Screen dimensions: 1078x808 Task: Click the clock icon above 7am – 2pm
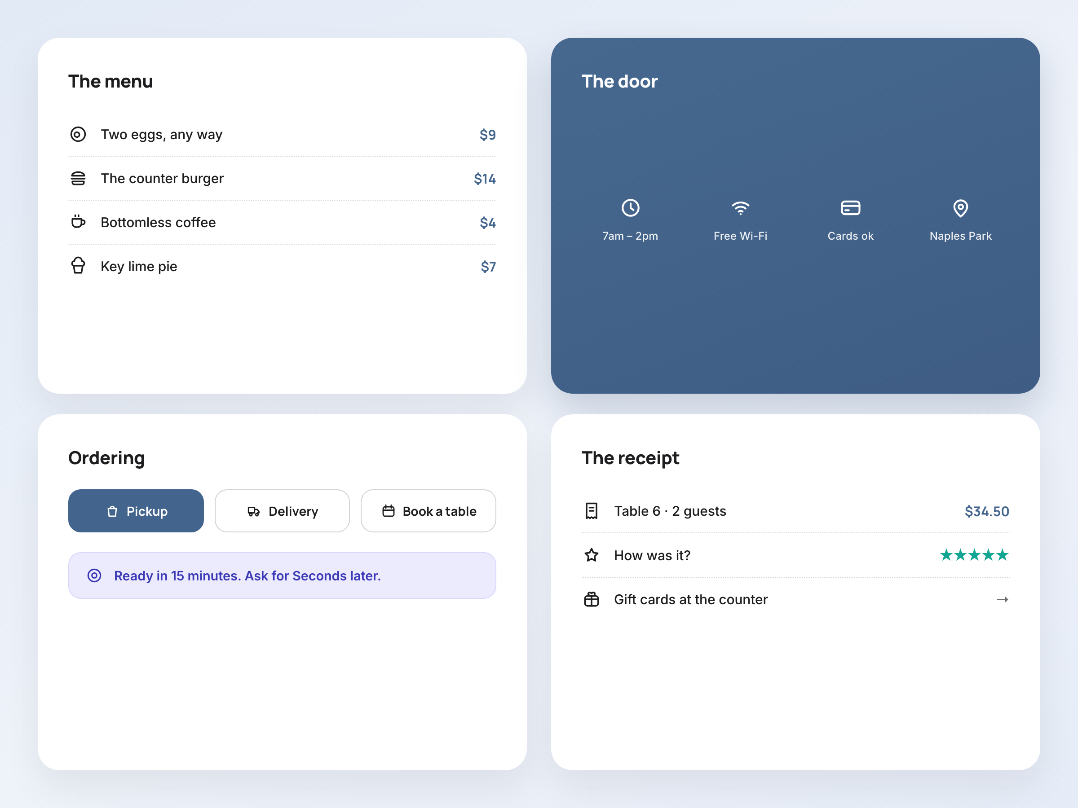coord(630,208)
